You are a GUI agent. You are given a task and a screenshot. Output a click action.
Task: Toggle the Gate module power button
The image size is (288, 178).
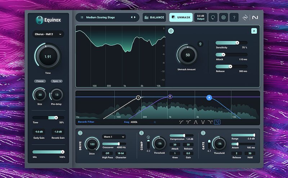click(x=203, y=133)
